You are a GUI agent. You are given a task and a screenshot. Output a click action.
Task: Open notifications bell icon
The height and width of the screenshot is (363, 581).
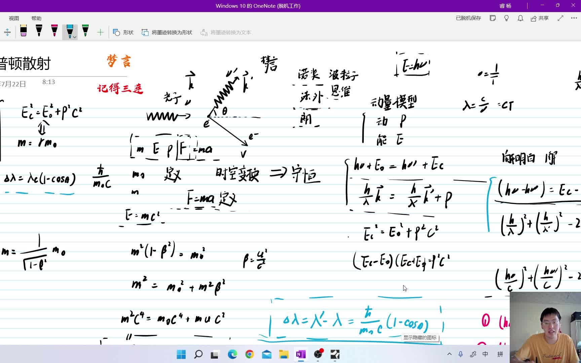[x=520, y=18]
